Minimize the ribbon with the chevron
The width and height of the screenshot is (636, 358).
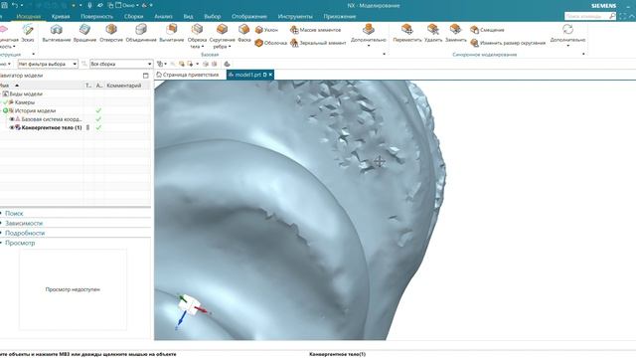click(632, 16)
